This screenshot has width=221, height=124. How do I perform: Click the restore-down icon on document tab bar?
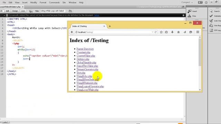183,7
